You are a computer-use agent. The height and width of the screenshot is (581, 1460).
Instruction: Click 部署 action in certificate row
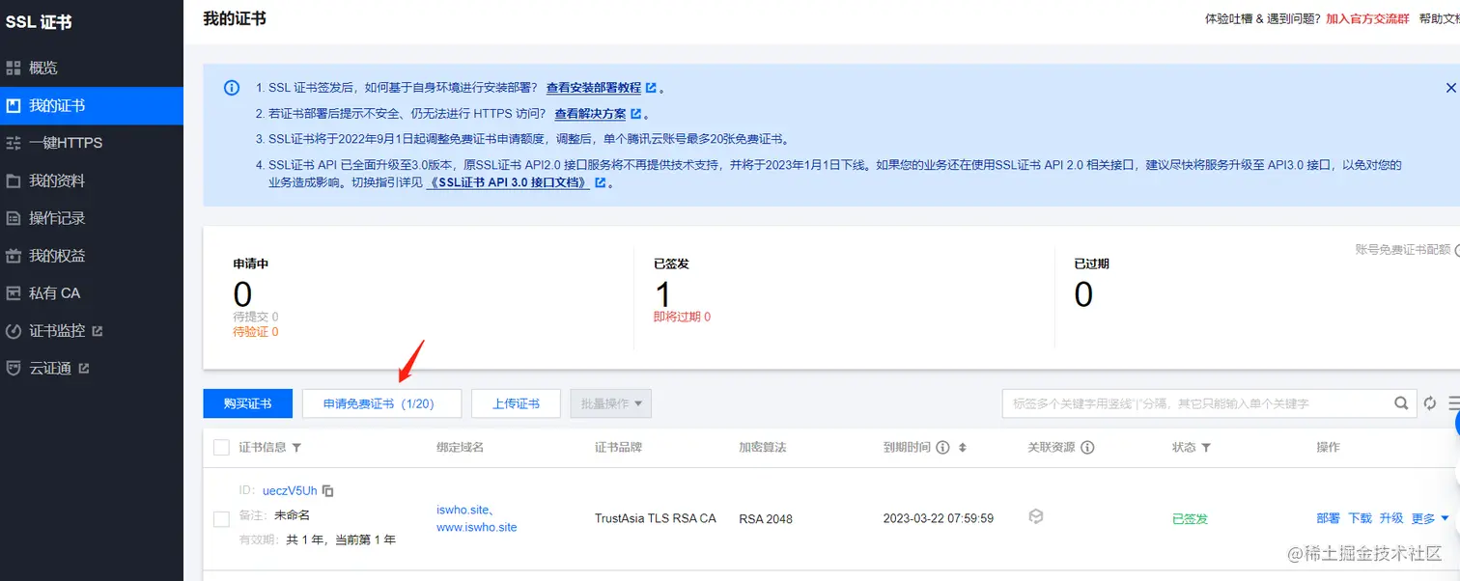(1328, 518)
